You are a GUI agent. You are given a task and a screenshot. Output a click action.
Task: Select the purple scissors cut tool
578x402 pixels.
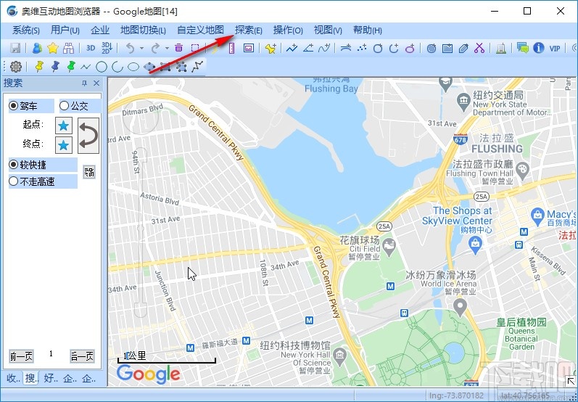(x=479, y=48)
